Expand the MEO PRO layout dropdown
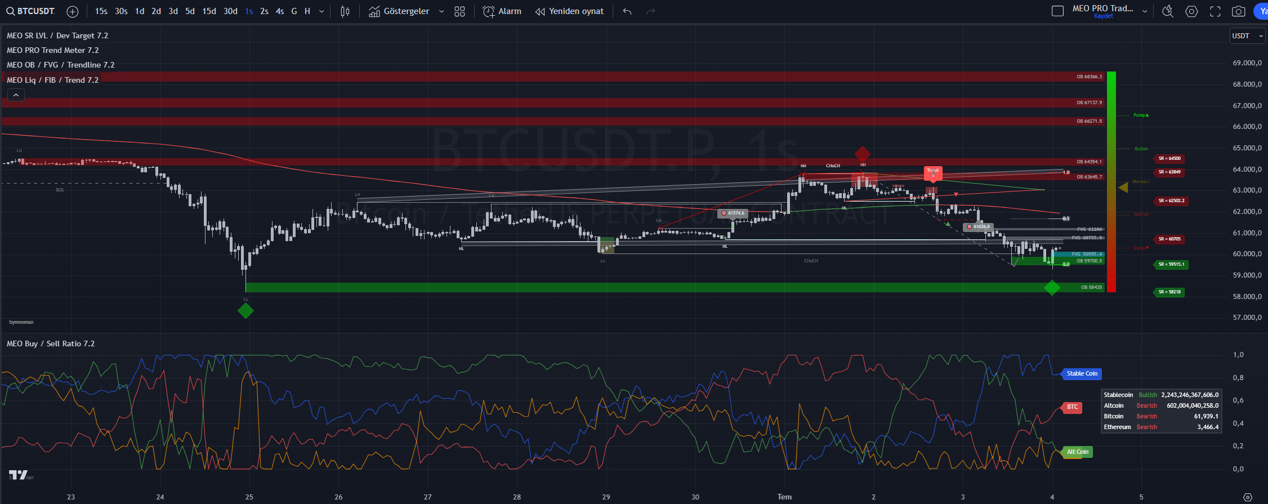The height and width of the screenshot is (504, 1268). (1145, 11)
